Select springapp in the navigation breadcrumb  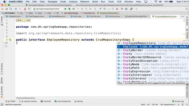[x=9, y=13]
